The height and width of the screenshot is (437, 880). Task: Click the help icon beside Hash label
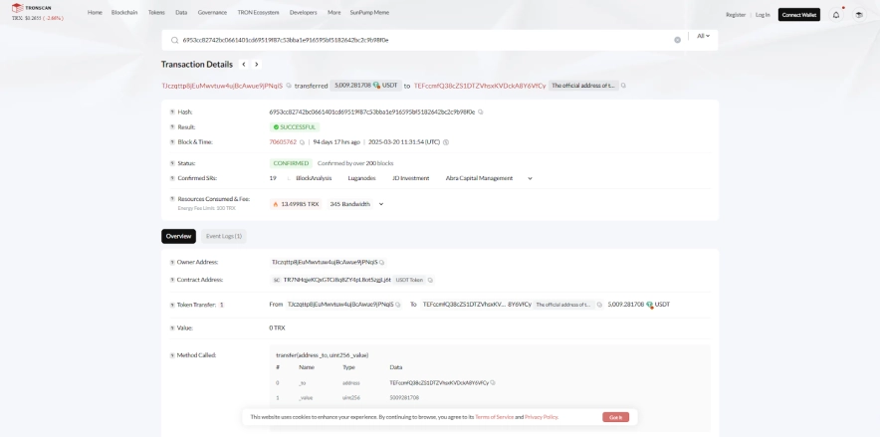click(171, 111)
